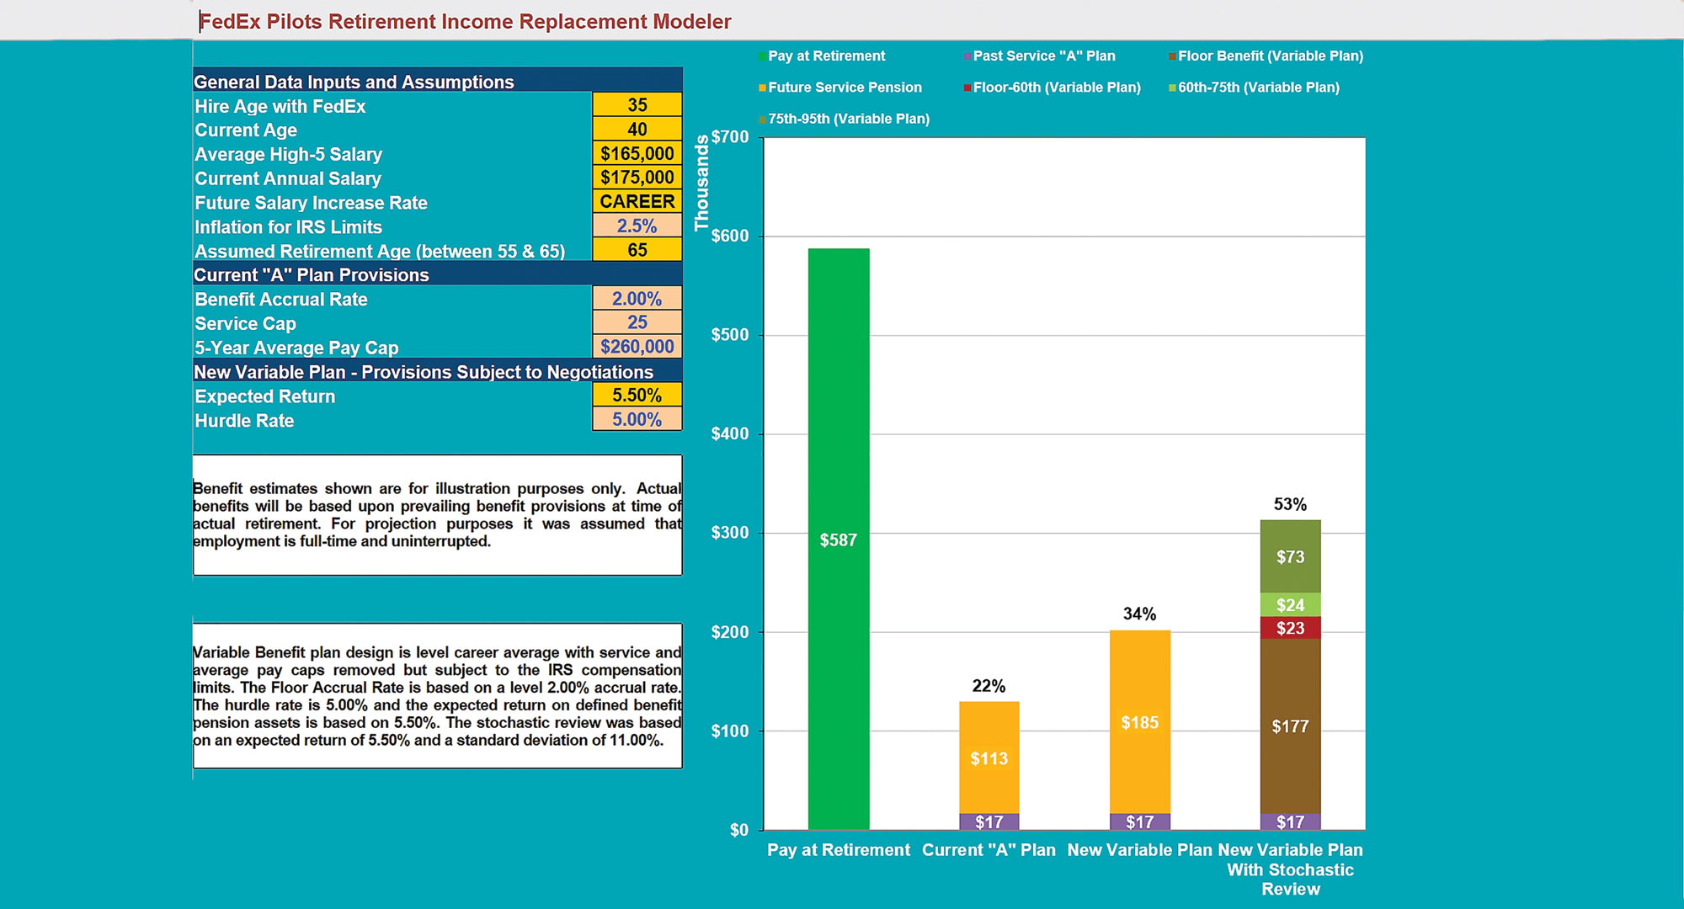Select the Hire Age with FedEx value 35
This screenshot has height=909, width=1684.
pyautogui.click(x=637, y=105)
